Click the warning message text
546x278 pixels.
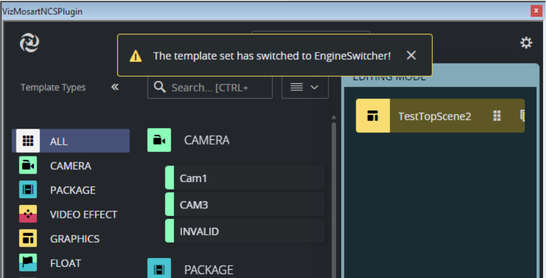tap(272, 55)
